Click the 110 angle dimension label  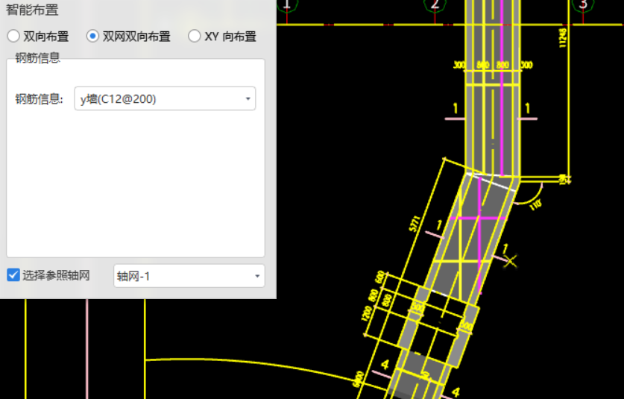535,205
